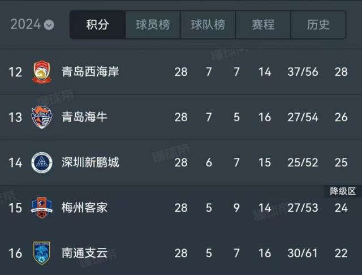Screen dimensions: 362x275
Task: Switch to the 球员榜 tab
Action: coord(153,25)
